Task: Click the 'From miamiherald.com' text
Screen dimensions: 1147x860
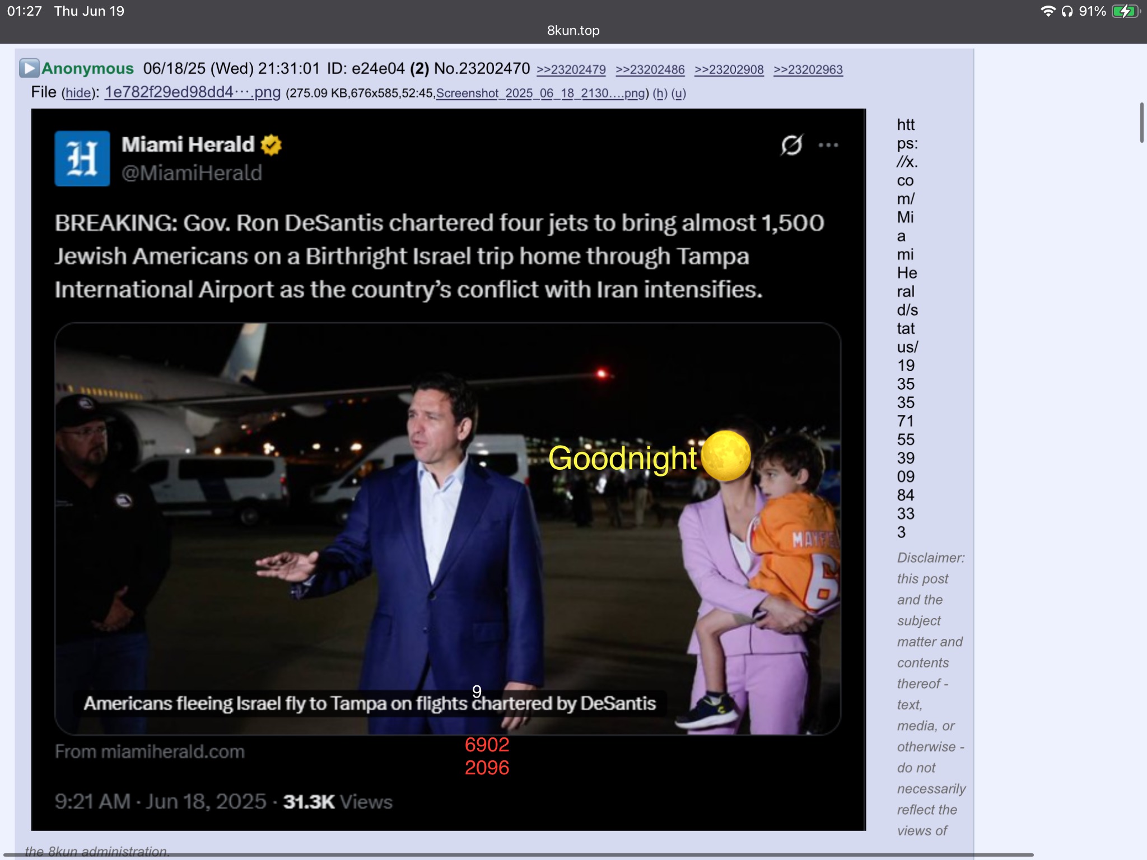Action: (150, 751)
